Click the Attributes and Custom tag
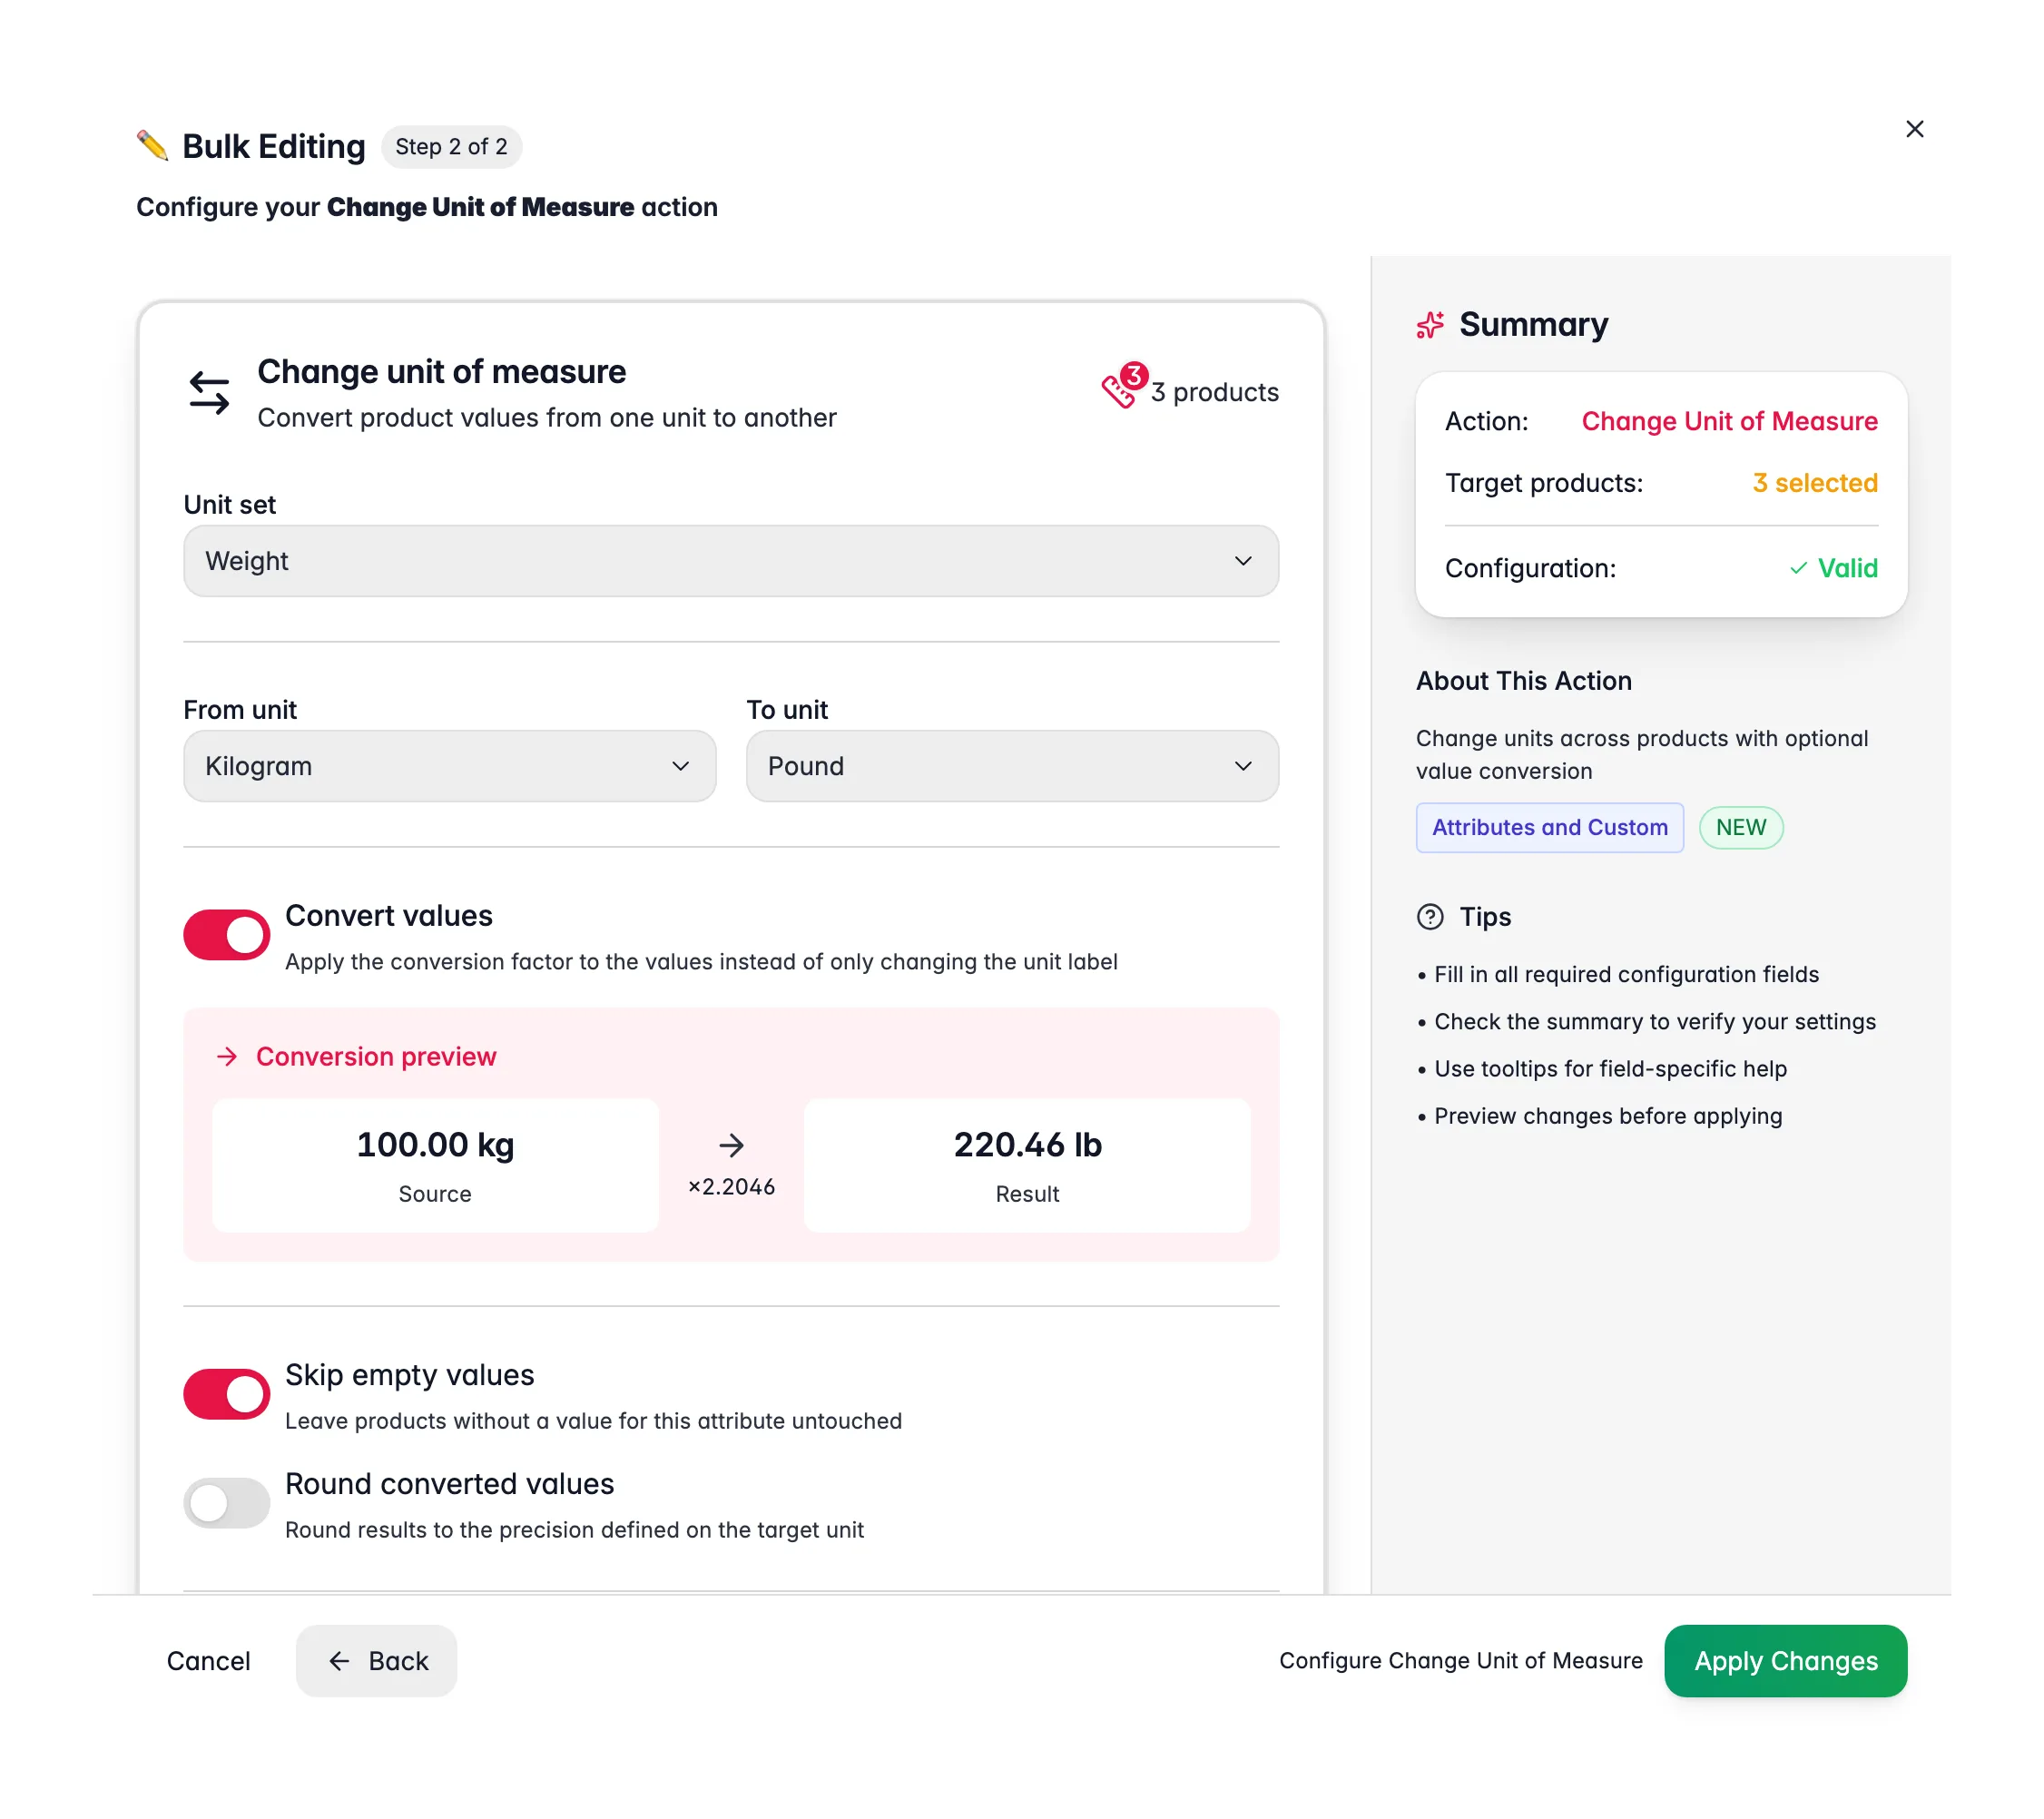 [1549, 828]
